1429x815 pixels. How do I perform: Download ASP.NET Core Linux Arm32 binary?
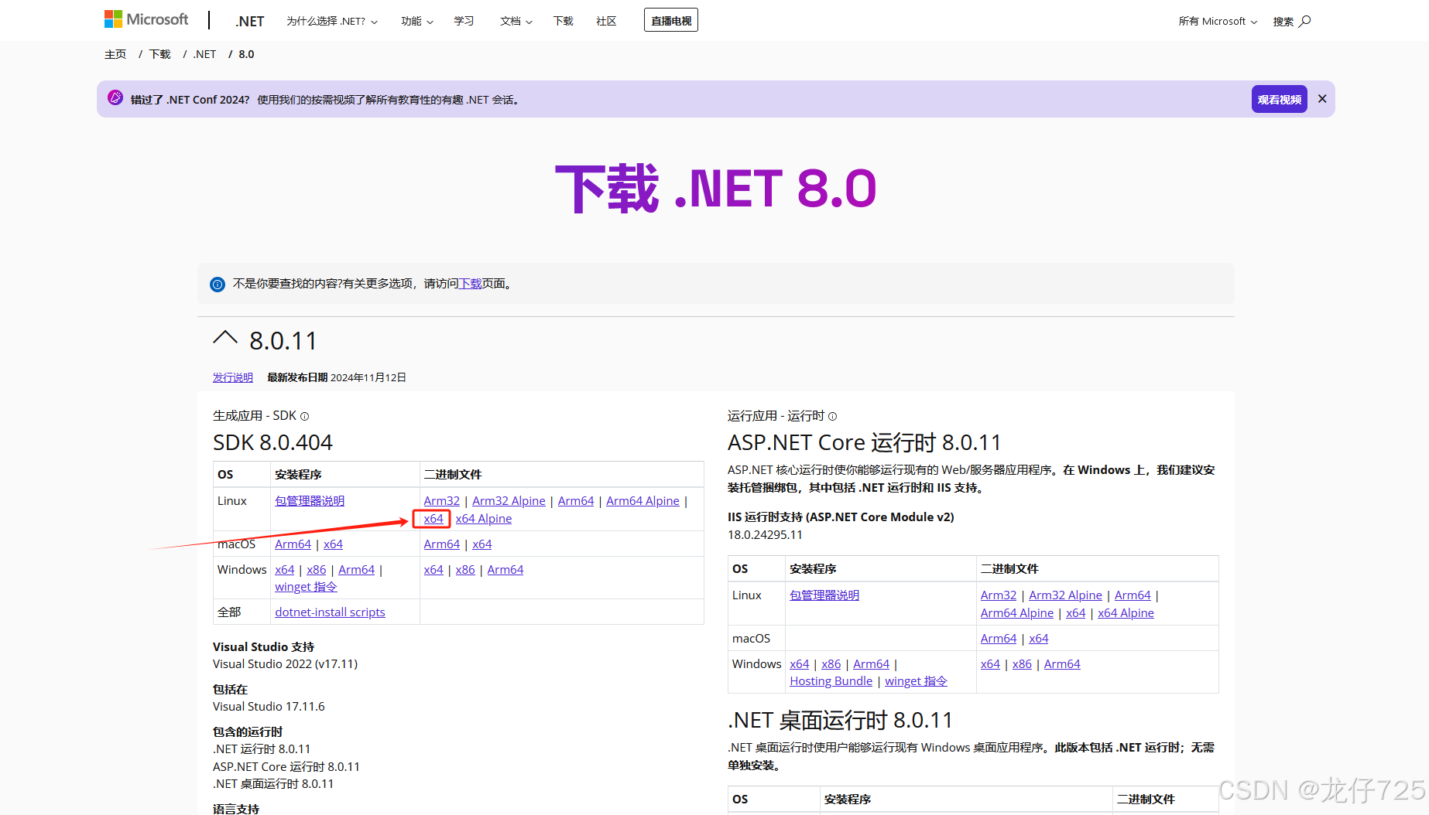pos(999,595)
